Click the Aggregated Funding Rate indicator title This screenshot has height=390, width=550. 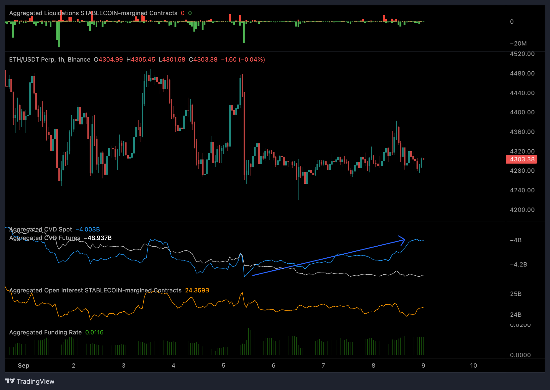pyautogui.click(x=45, y=333)
